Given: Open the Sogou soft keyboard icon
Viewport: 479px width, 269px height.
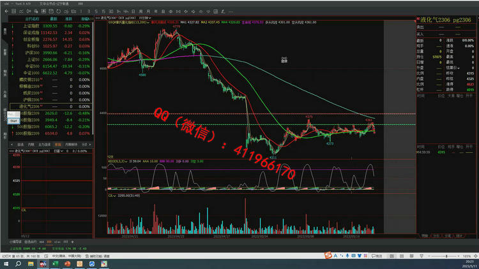Looking at the screenshot, I should (354, 256).
